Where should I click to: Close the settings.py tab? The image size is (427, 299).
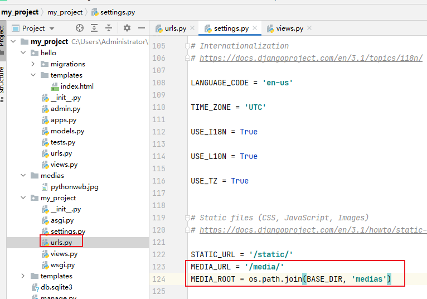coord(255,28)
